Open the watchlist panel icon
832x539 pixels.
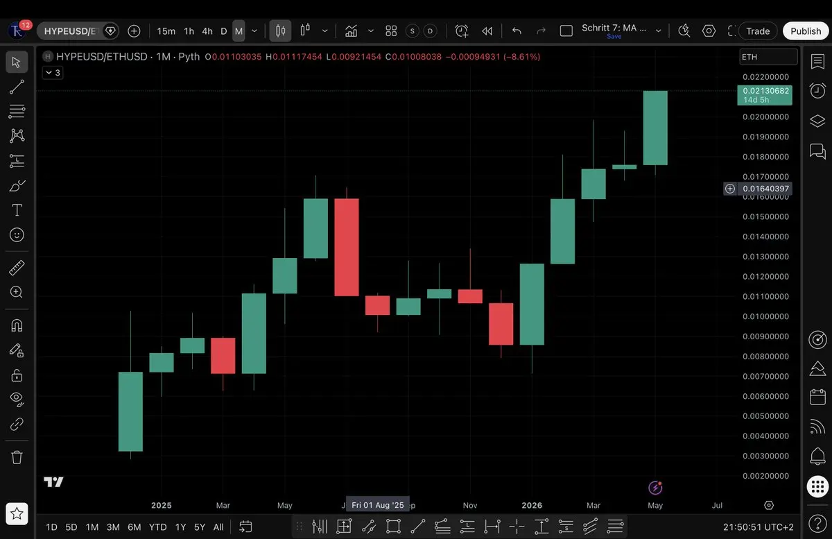pos(817,60)
